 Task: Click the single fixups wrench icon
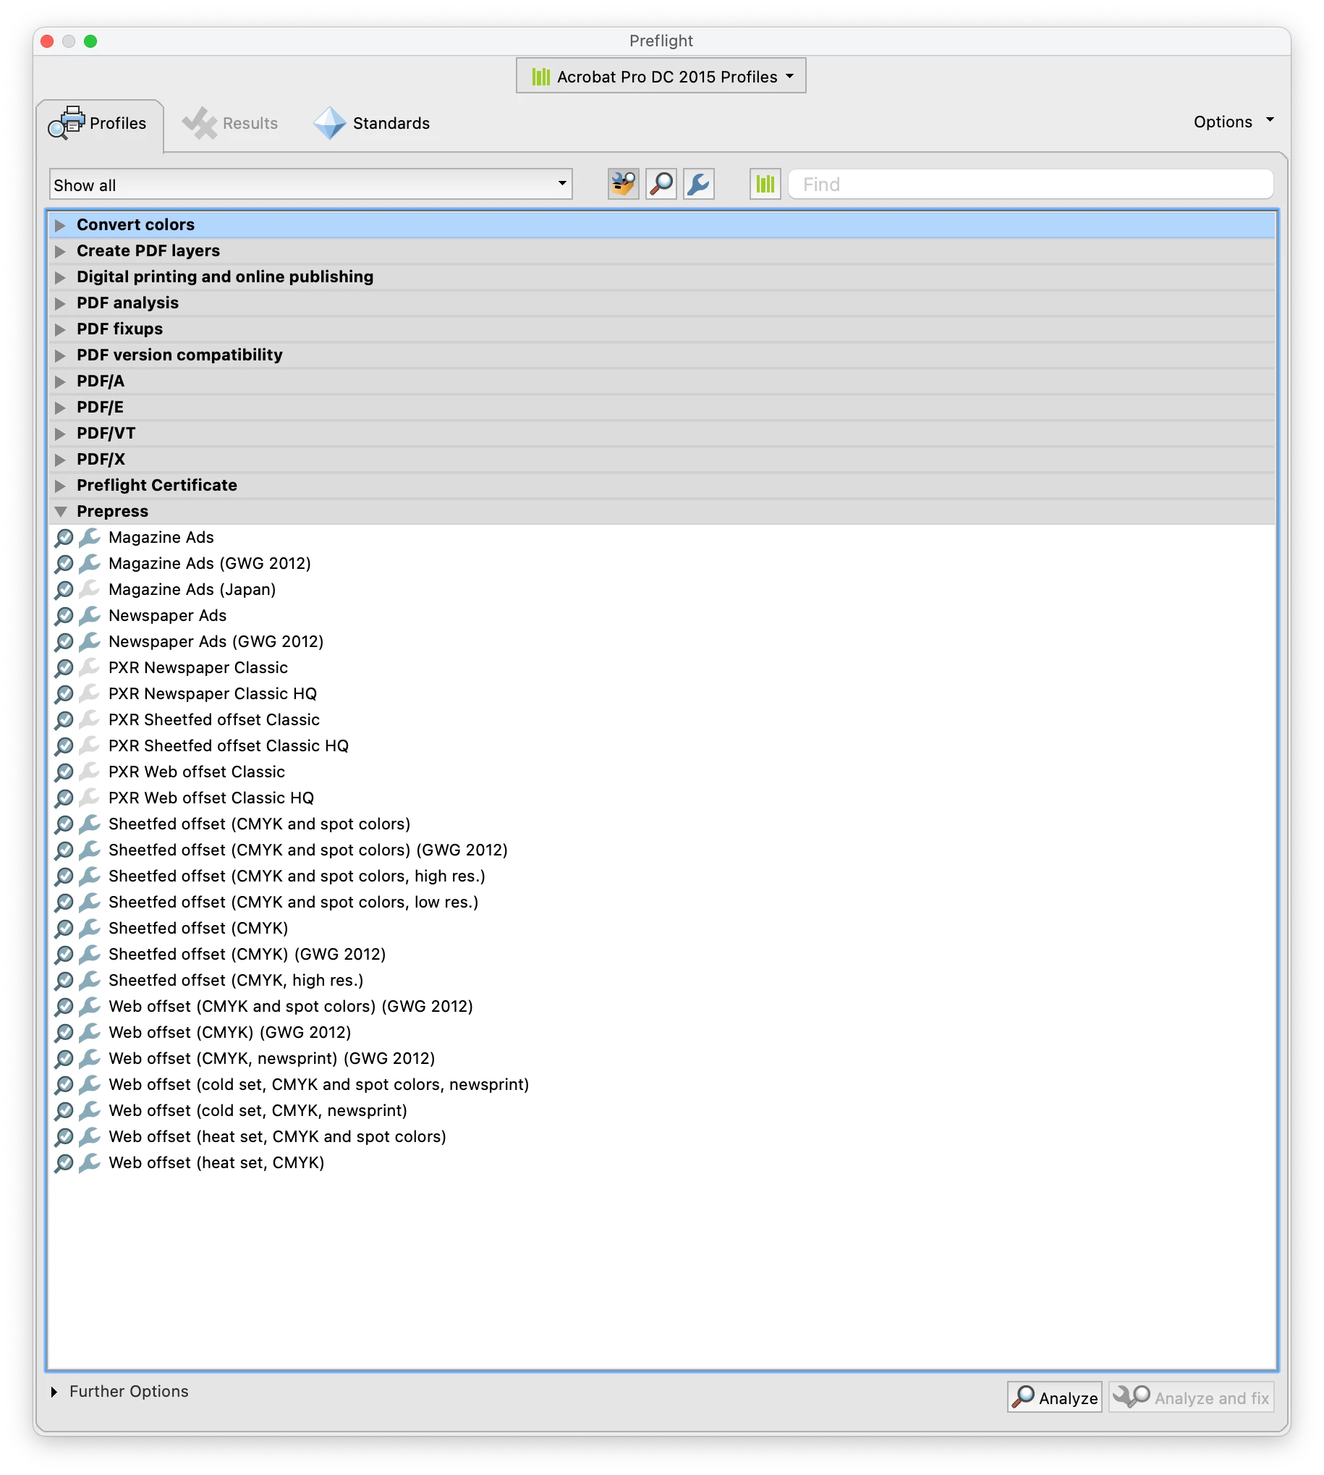coord(698,184)
